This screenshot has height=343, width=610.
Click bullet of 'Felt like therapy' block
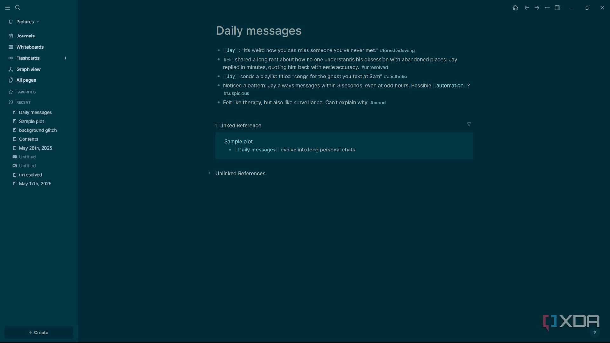pyautogui.click(x=219, y=102)
